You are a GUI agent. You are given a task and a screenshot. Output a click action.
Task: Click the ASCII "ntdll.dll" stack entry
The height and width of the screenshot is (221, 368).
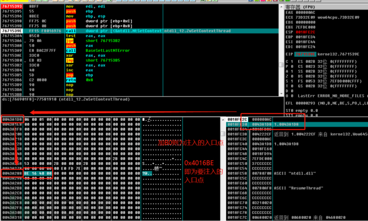tap(295, 173)
